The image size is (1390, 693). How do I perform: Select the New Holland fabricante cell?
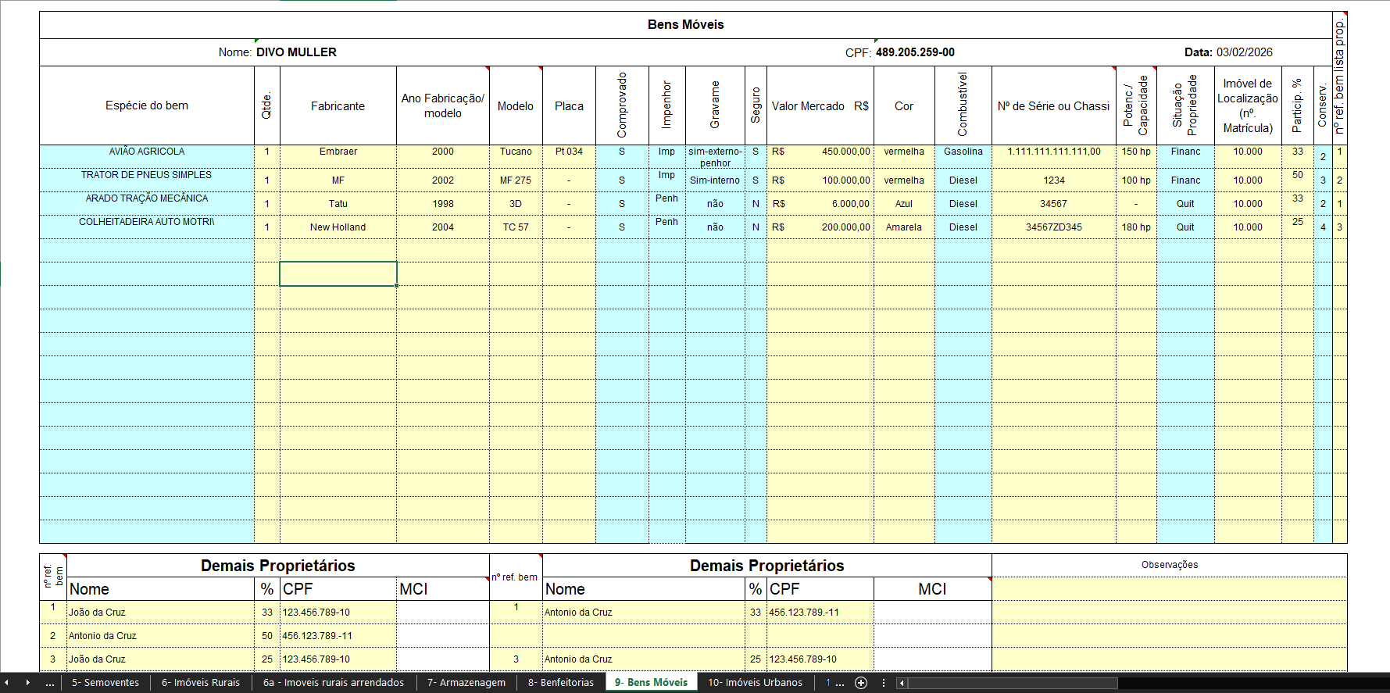tap(338, 227)
